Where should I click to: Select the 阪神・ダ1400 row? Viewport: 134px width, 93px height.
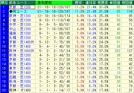point(67,90)
